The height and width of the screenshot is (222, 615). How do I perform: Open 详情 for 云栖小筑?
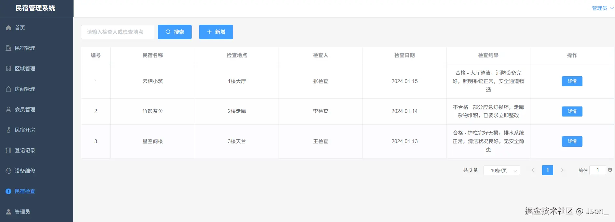[572, 81]
